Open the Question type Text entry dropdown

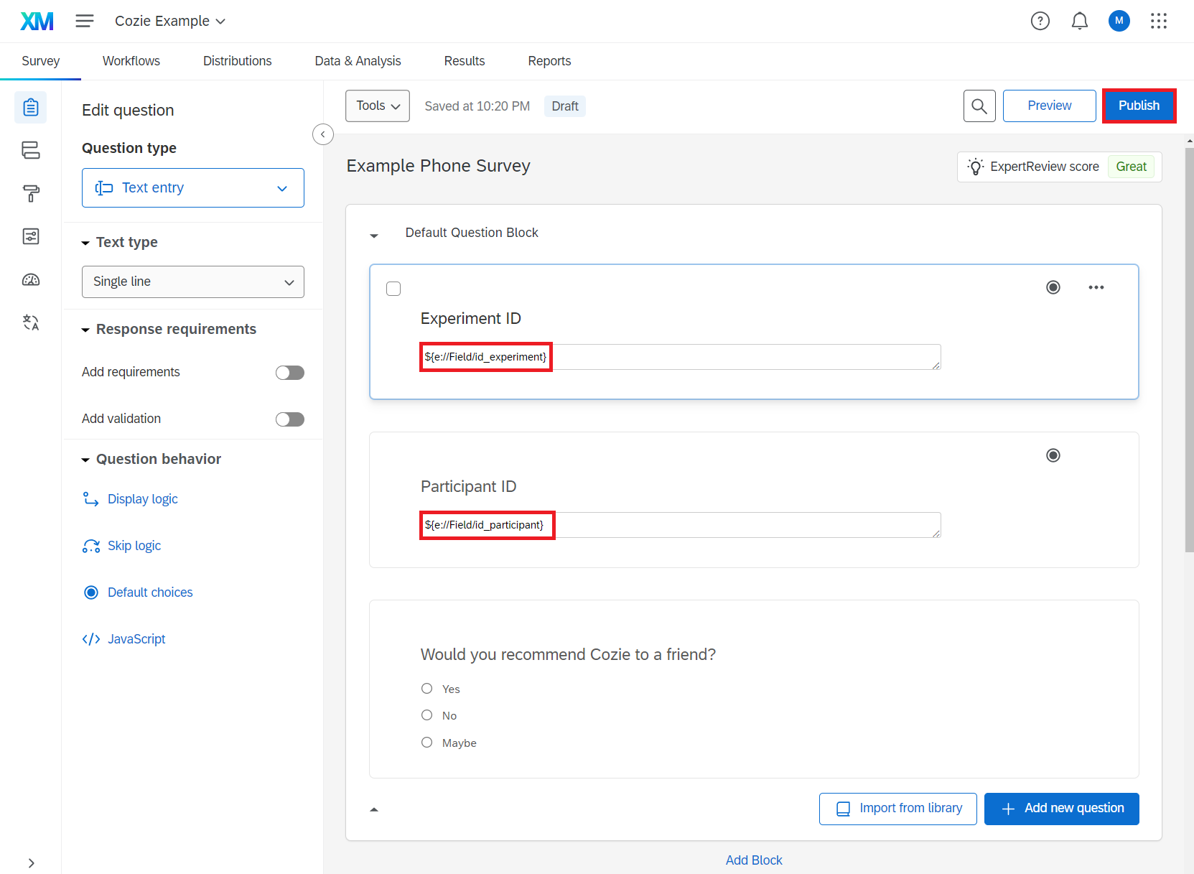point(192,188)
